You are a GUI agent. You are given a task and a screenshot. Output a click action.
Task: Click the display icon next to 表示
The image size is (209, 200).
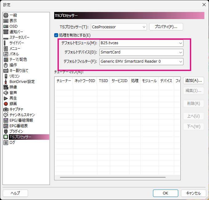click(6, 21)
